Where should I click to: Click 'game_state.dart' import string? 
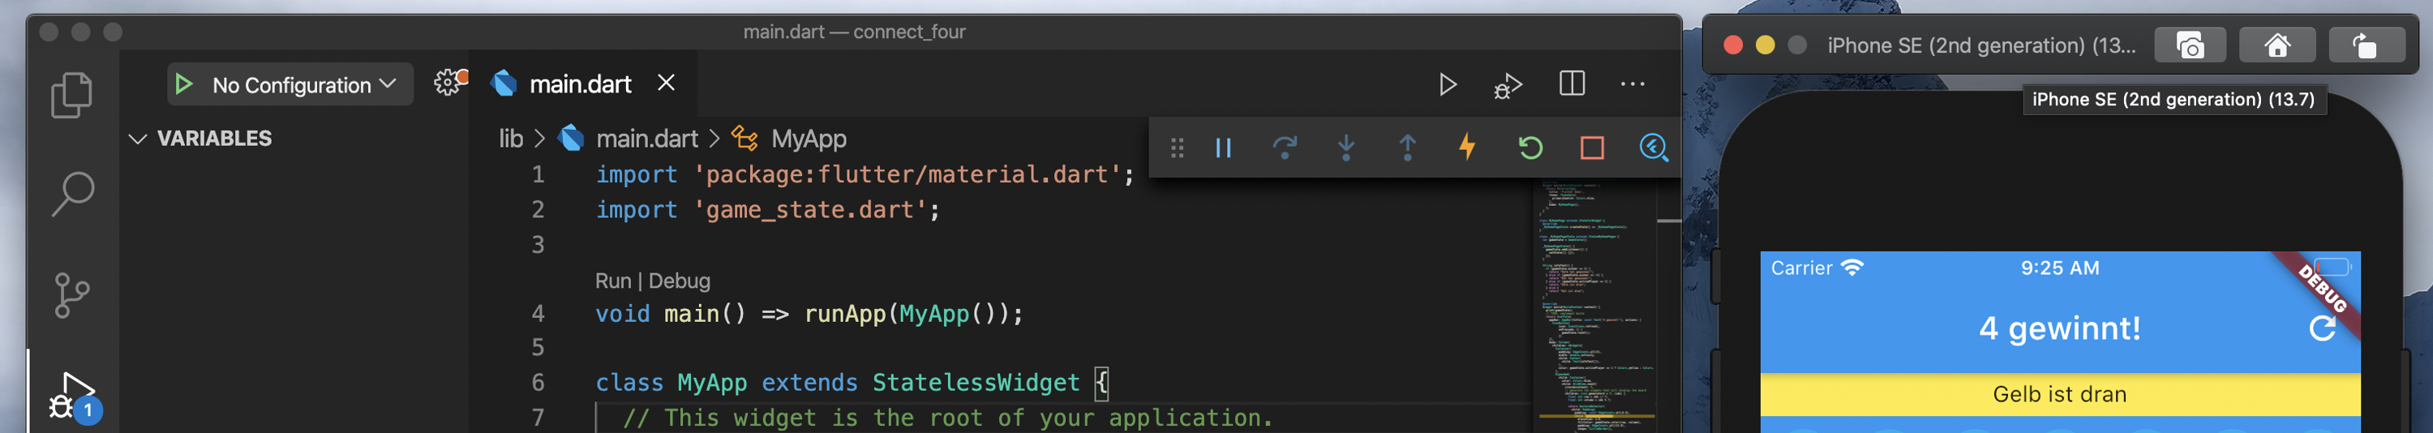810,209
